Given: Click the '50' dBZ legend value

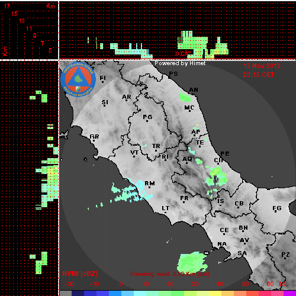Looking at the screenshot, I should coord(245,284).
